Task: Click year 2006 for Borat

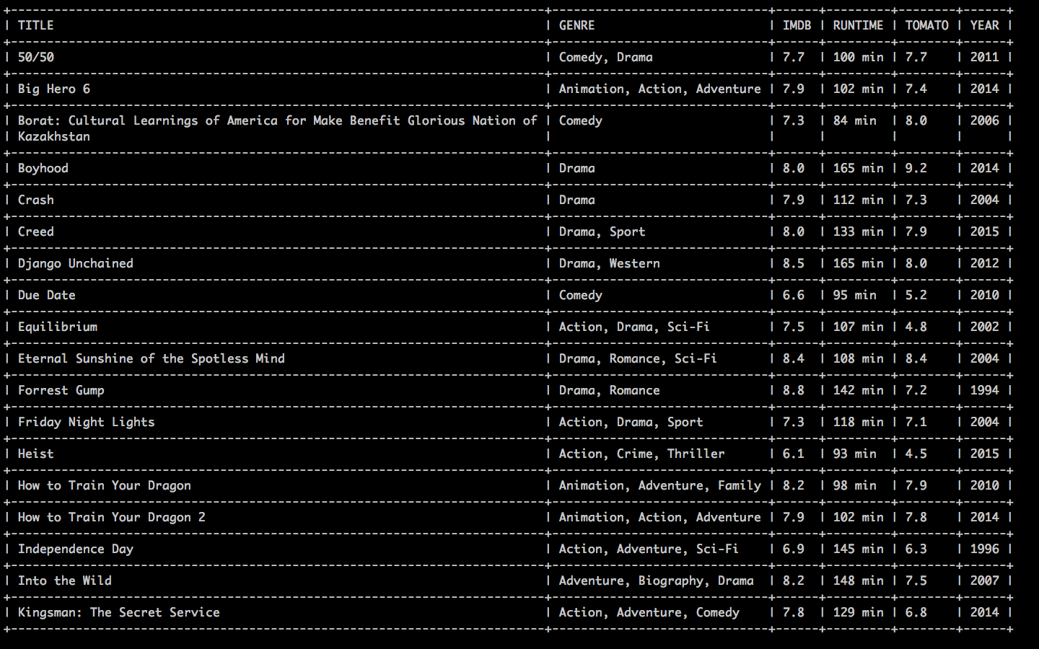Action: [985, 120]
